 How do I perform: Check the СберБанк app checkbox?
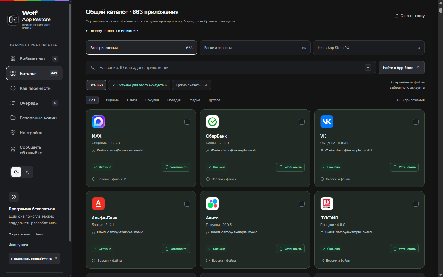tap(301, 122)
